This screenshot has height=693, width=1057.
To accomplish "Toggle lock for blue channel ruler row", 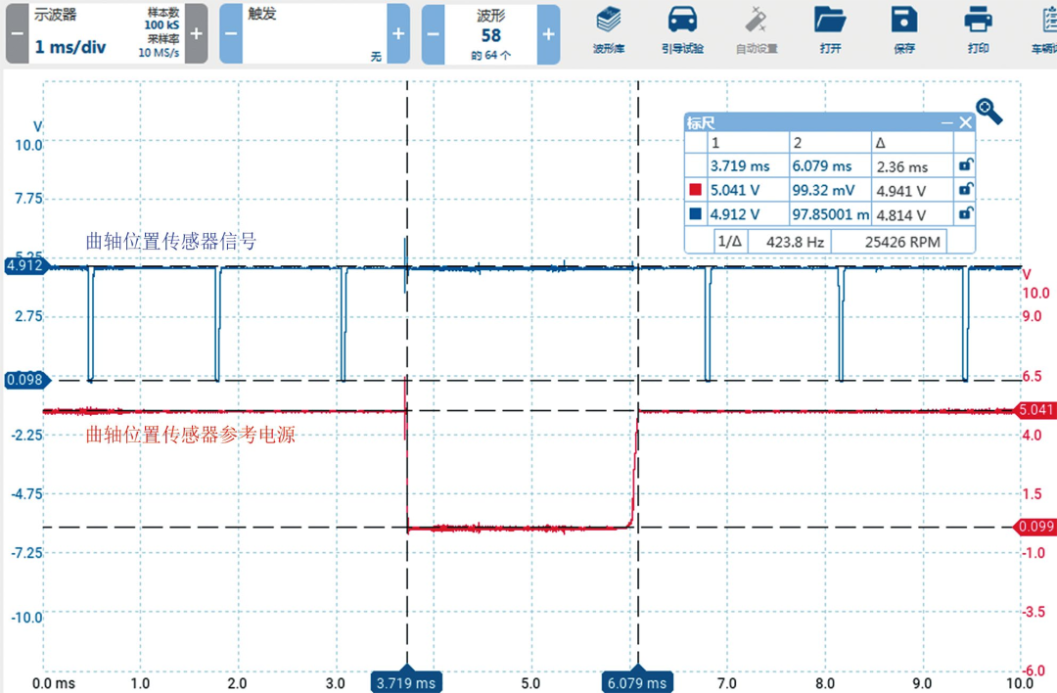I will 965,213.
